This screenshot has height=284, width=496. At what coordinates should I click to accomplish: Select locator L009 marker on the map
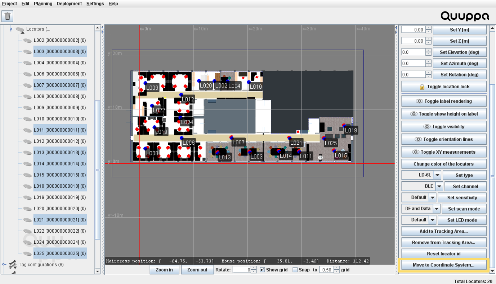(146, 83)
